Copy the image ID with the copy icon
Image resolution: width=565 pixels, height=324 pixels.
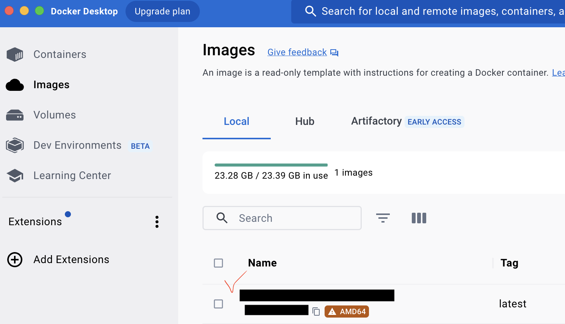316,312
